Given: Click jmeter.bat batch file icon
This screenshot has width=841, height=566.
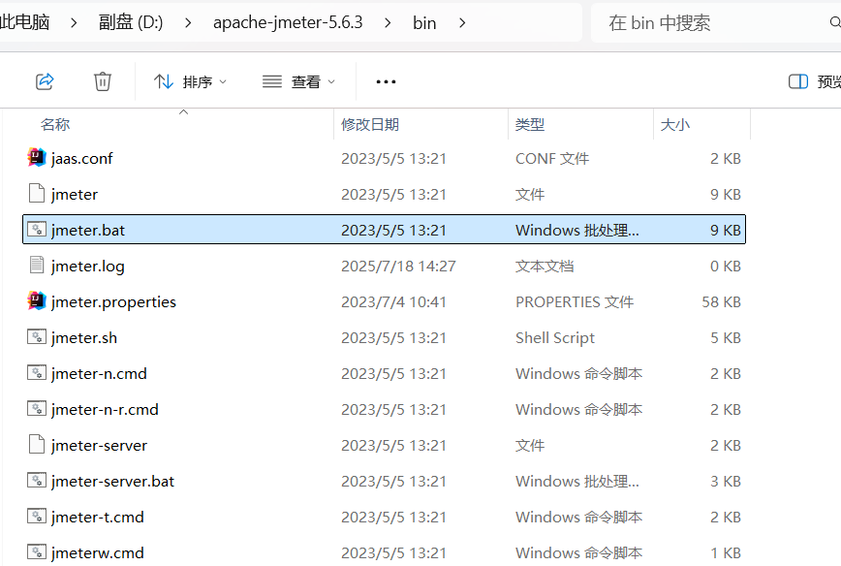Looking at the screenshot, I should (37, 229).
